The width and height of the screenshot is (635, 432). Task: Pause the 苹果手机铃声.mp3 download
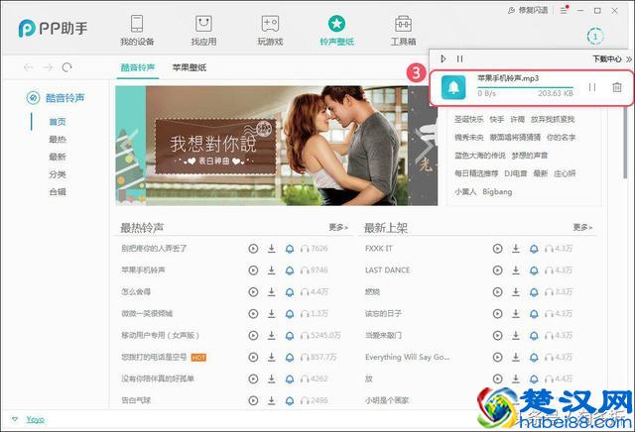pos(592,87)
